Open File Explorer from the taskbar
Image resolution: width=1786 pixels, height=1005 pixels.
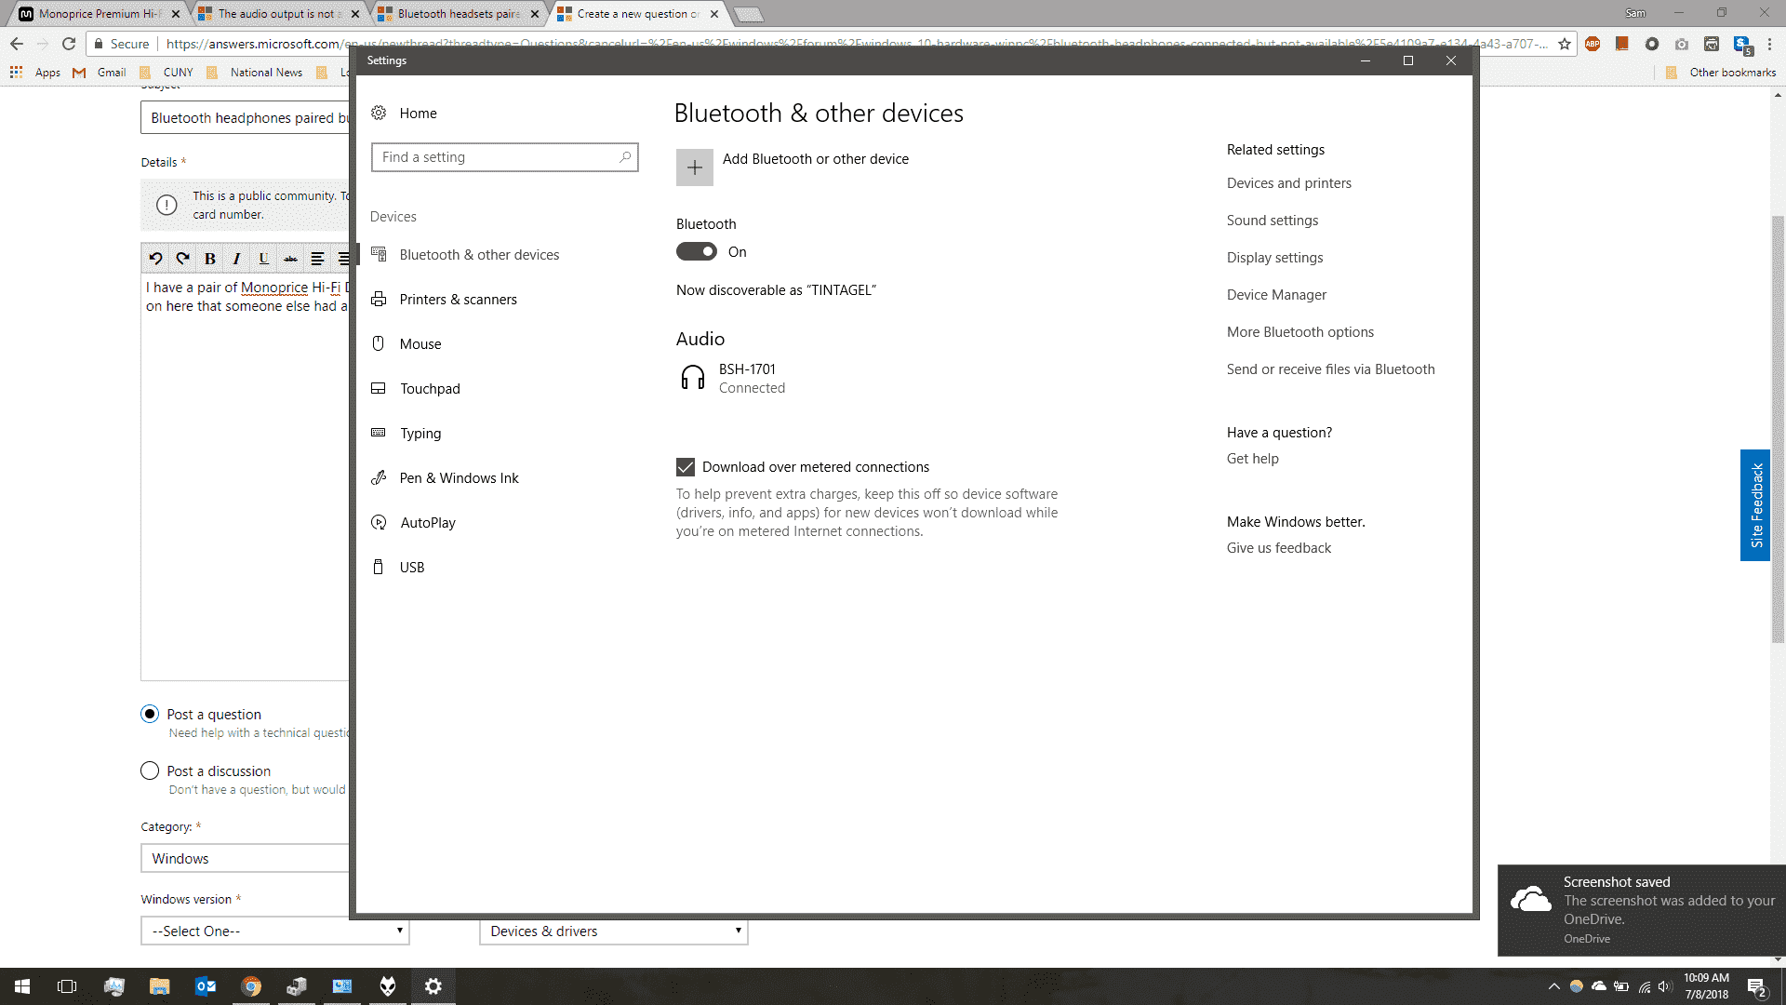pyautogui.click(x=160, y=986)
